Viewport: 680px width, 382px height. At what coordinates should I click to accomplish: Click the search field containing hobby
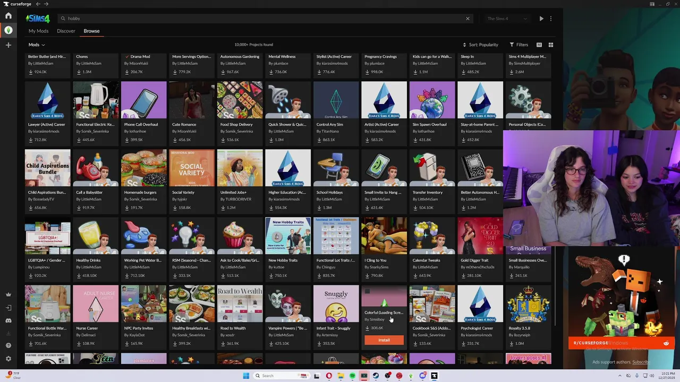pos(266,19)
